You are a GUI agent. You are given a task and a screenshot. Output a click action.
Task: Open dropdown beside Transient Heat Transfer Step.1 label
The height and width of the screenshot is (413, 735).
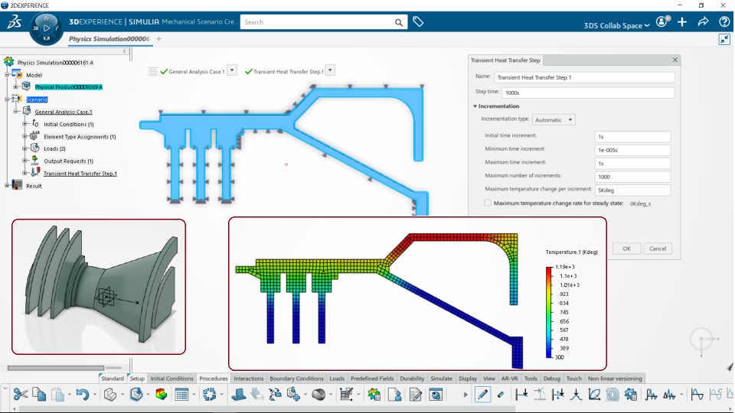[330, 70]
